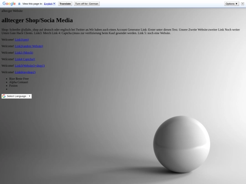Screen dimensions: 246x184
Task: Open Link6(myshop2) hyperlink
Action: [x=25, y=72]
